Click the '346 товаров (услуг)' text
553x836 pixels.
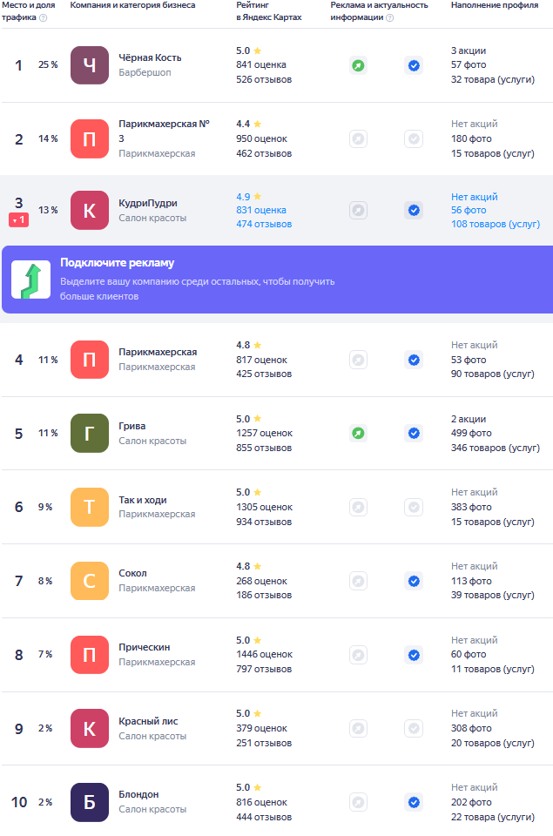click(496, 448)
